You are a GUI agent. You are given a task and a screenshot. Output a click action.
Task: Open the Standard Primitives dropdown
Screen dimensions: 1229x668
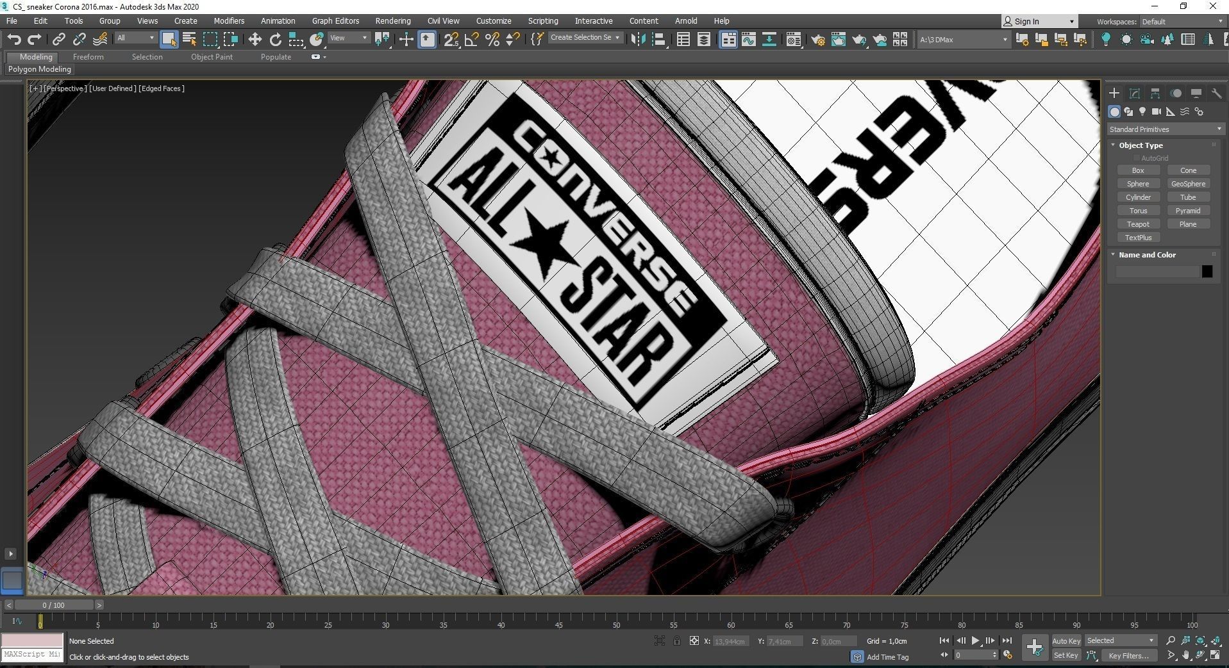1165,129
